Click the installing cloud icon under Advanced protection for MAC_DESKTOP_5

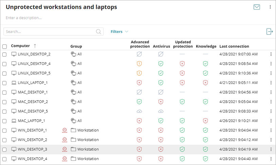click(x=139, y=111)
